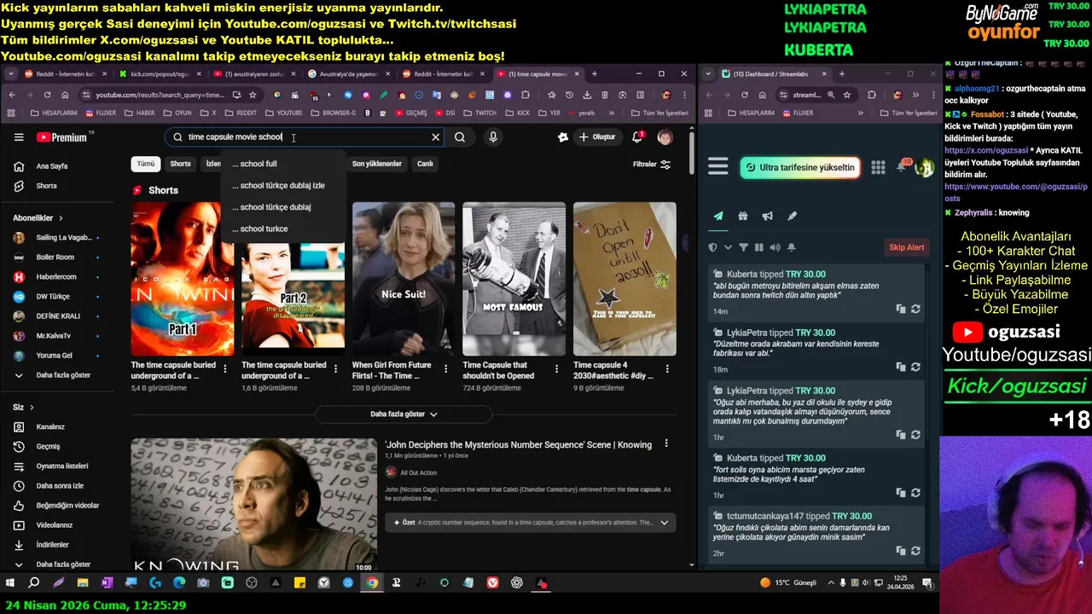Choose suggestion '... school full'
This screenshot has height=614, width=1092.
tap(284, 164)
